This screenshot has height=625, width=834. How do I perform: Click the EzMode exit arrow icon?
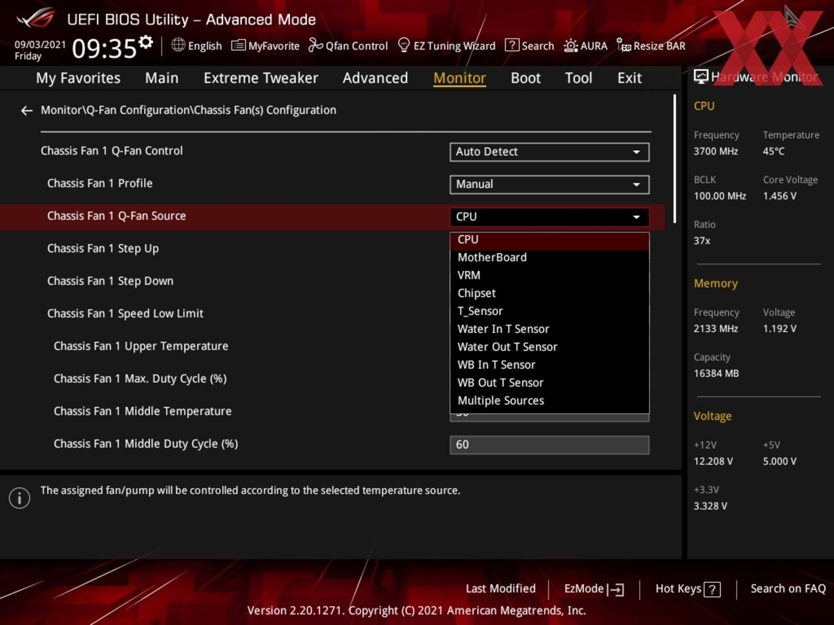(x=616, y=589)
